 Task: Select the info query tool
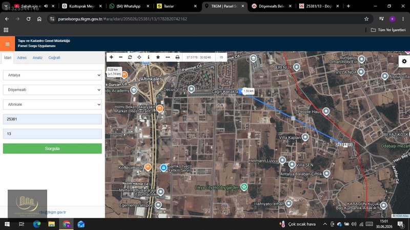pos(149,57)
